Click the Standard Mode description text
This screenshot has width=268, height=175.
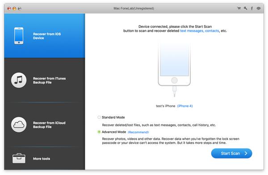tap(159, 125)
